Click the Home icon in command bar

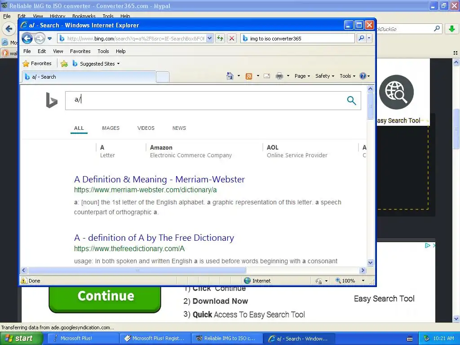230,76
